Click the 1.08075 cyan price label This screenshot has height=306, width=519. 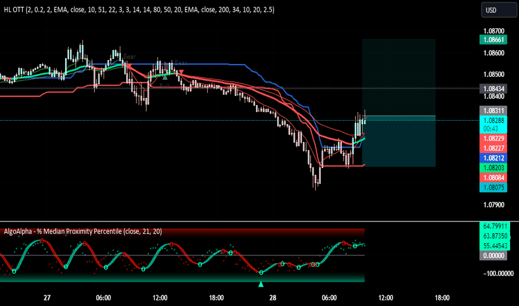[x=493, y=187]
